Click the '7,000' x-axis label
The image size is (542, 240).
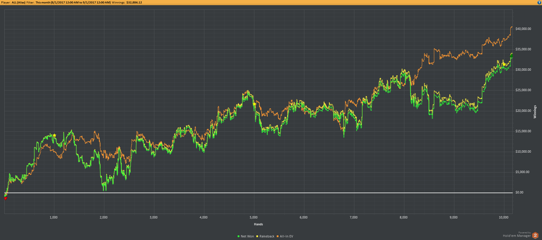click(354, 217)
